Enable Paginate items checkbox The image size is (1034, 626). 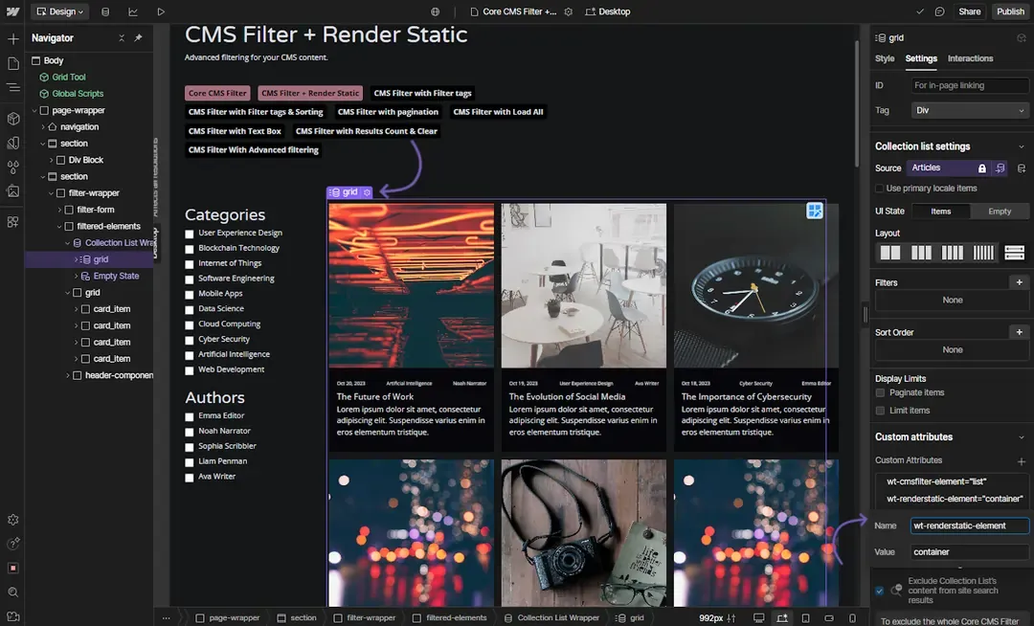(880, 392)
